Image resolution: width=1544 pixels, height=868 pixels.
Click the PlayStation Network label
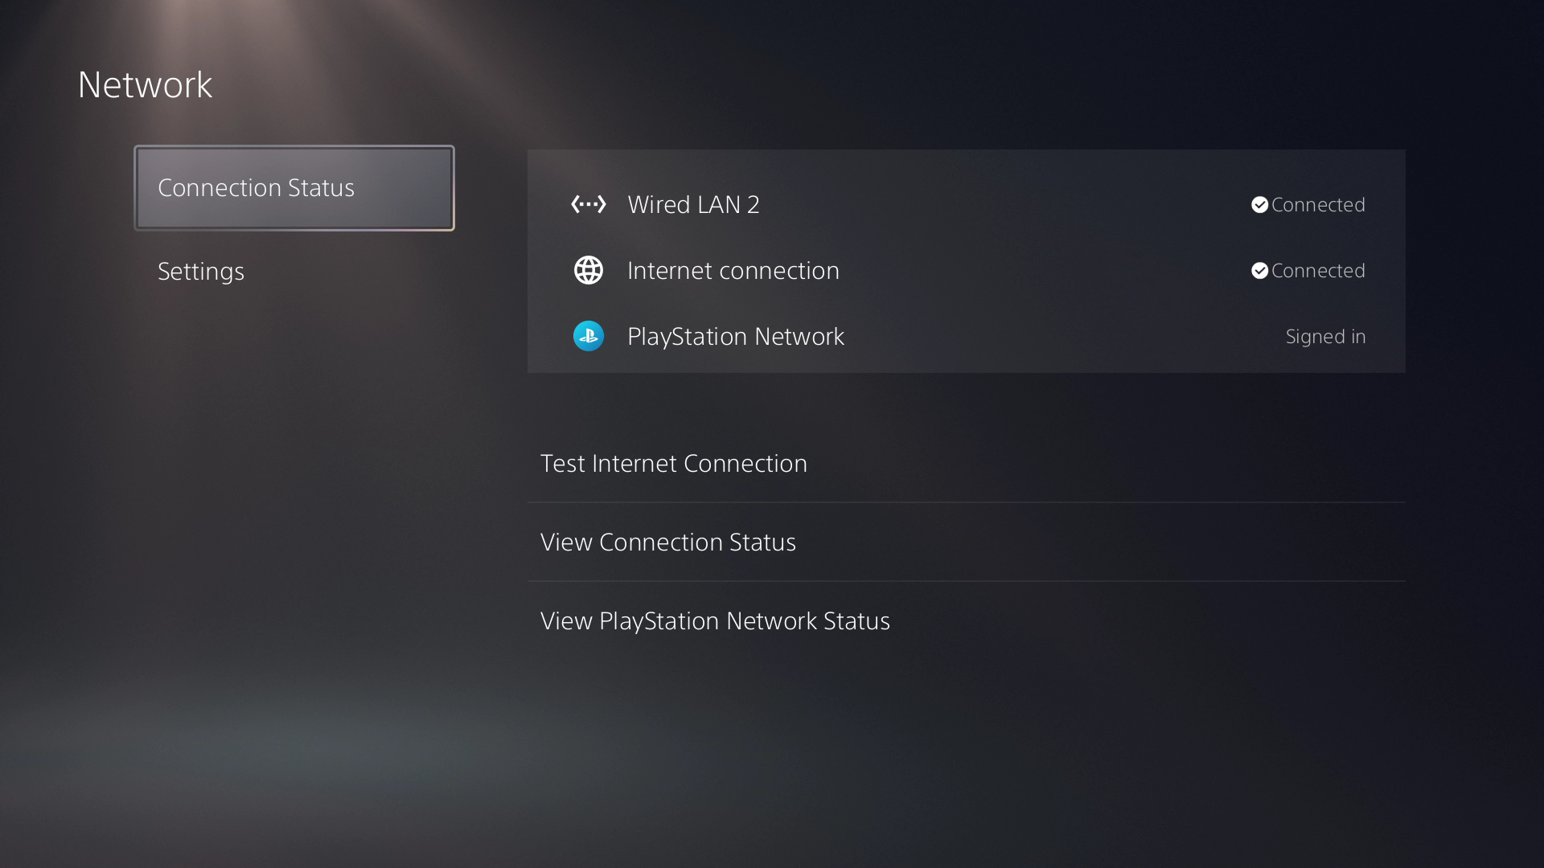pos(735,337)
